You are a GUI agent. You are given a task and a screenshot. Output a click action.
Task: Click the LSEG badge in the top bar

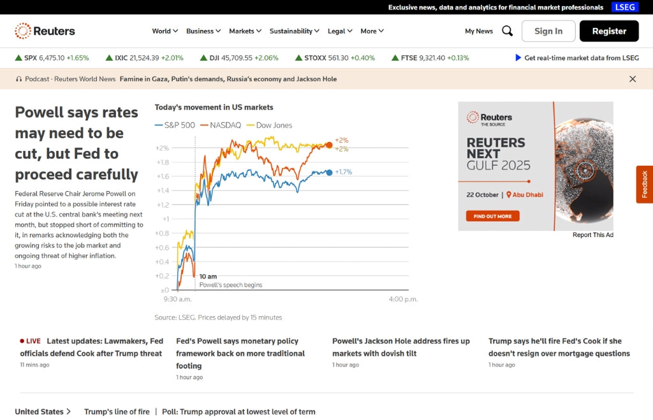(x=624, y=7)
